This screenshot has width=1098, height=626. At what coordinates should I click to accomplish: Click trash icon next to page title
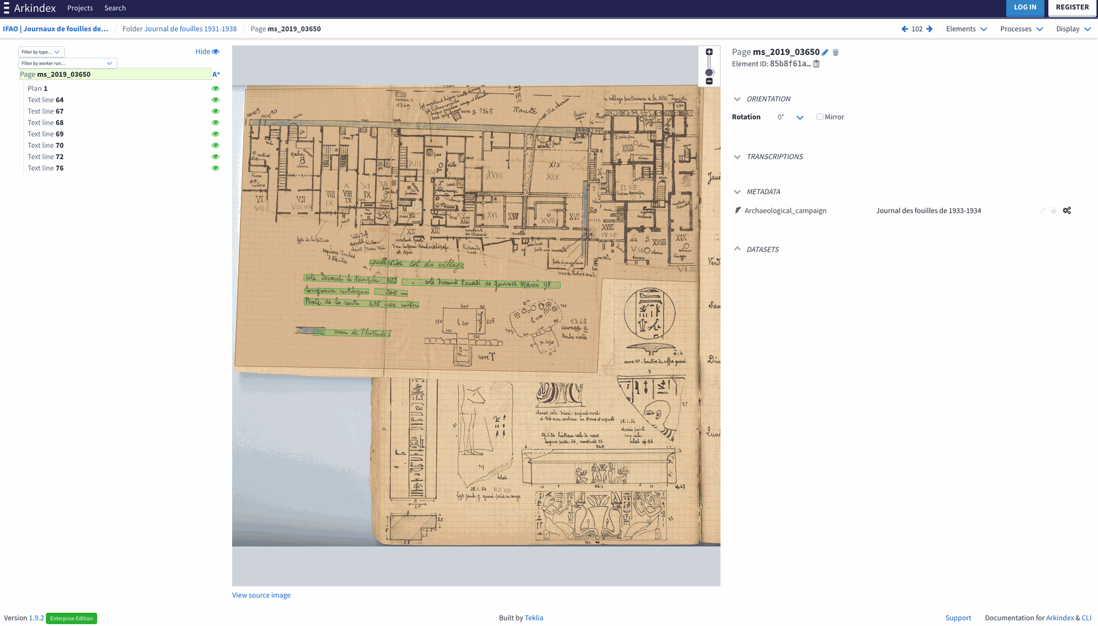point(836,53)
